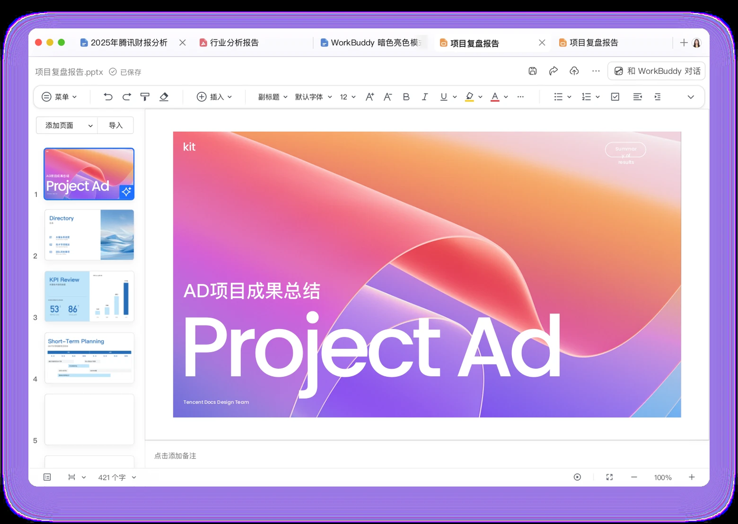738x524 pixels.
Task: Decrease font size with A- icon
Action: click(387, 97)
